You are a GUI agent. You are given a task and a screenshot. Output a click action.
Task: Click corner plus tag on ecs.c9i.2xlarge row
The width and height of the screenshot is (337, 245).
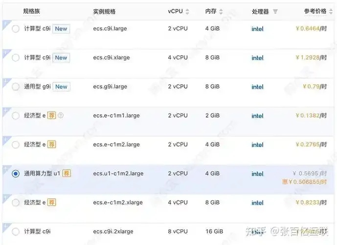[5, 227]
